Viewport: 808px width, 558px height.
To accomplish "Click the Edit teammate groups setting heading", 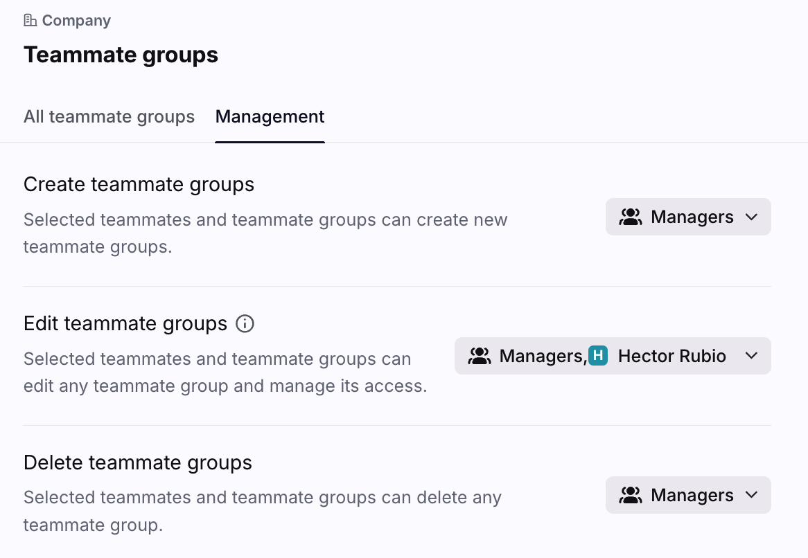I will 125,323.
